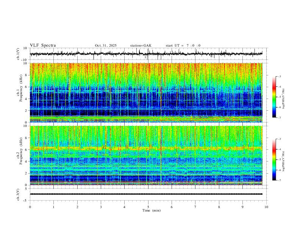Image resolution: width=300 pixels, height=232 pixels.
Task: Click the "9" tick on the Time axis
Action: (x=242, y=207)
